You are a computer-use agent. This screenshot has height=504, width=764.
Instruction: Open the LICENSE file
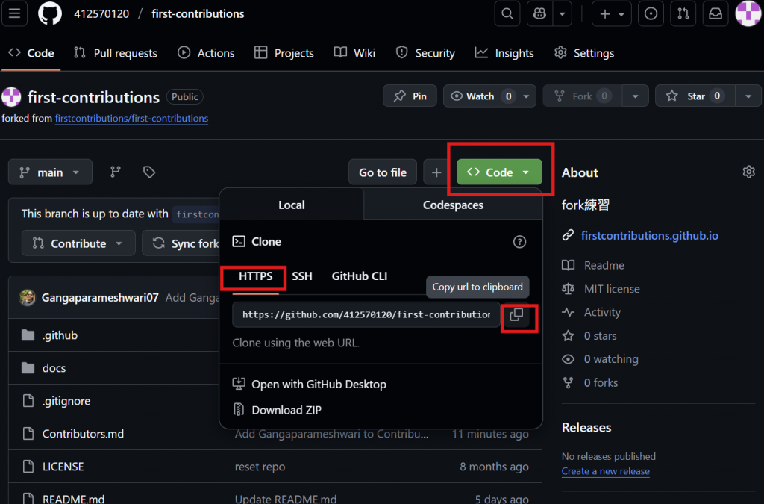point(63,467)
